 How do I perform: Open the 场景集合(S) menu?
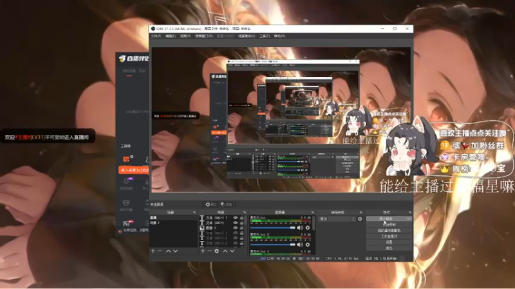click(247, 36)
